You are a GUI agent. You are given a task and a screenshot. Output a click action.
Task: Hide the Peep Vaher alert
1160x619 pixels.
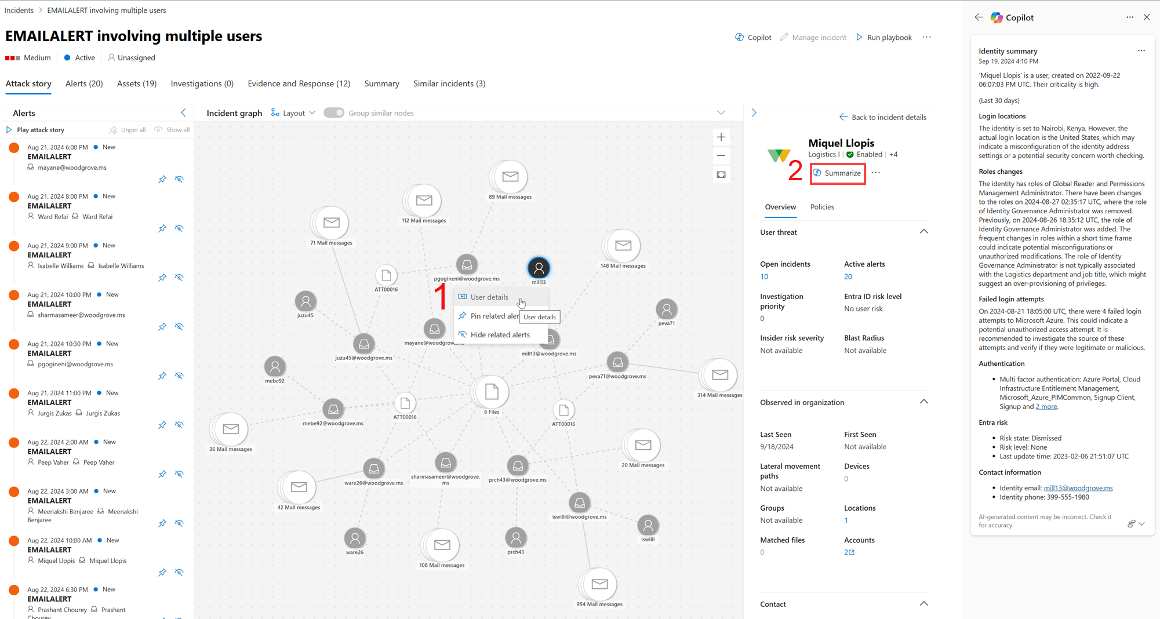[180, 474]
